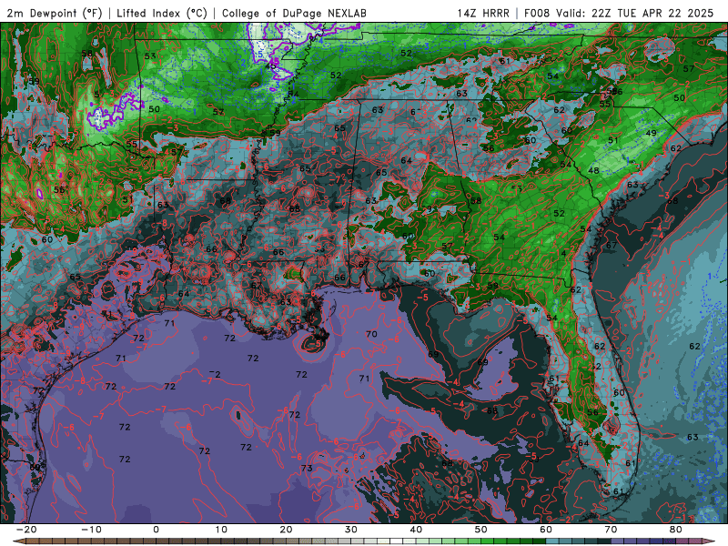
Task: Click the -10 label on the color bar
Action: (91, 530)
